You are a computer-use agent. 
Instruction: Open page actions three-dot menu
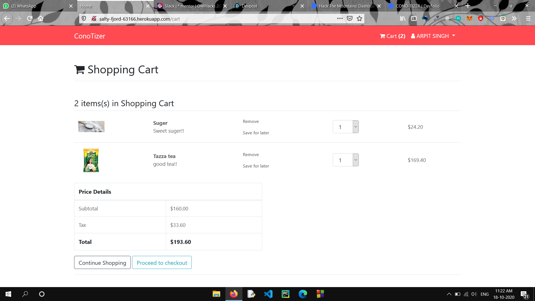click(x=340, y=19)
